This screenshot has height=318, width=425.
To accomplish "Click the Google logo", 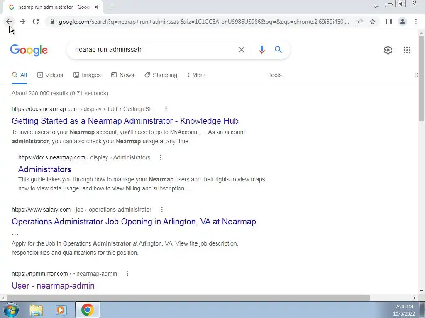I will click(x=29, y=50).
